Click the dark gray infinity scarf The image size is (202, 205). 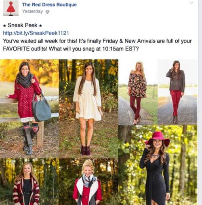(x=25, y=80)
